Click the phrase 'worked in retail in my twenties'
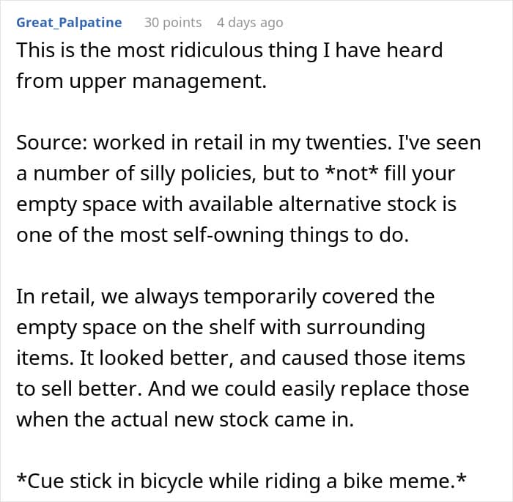 click(242, 143)
